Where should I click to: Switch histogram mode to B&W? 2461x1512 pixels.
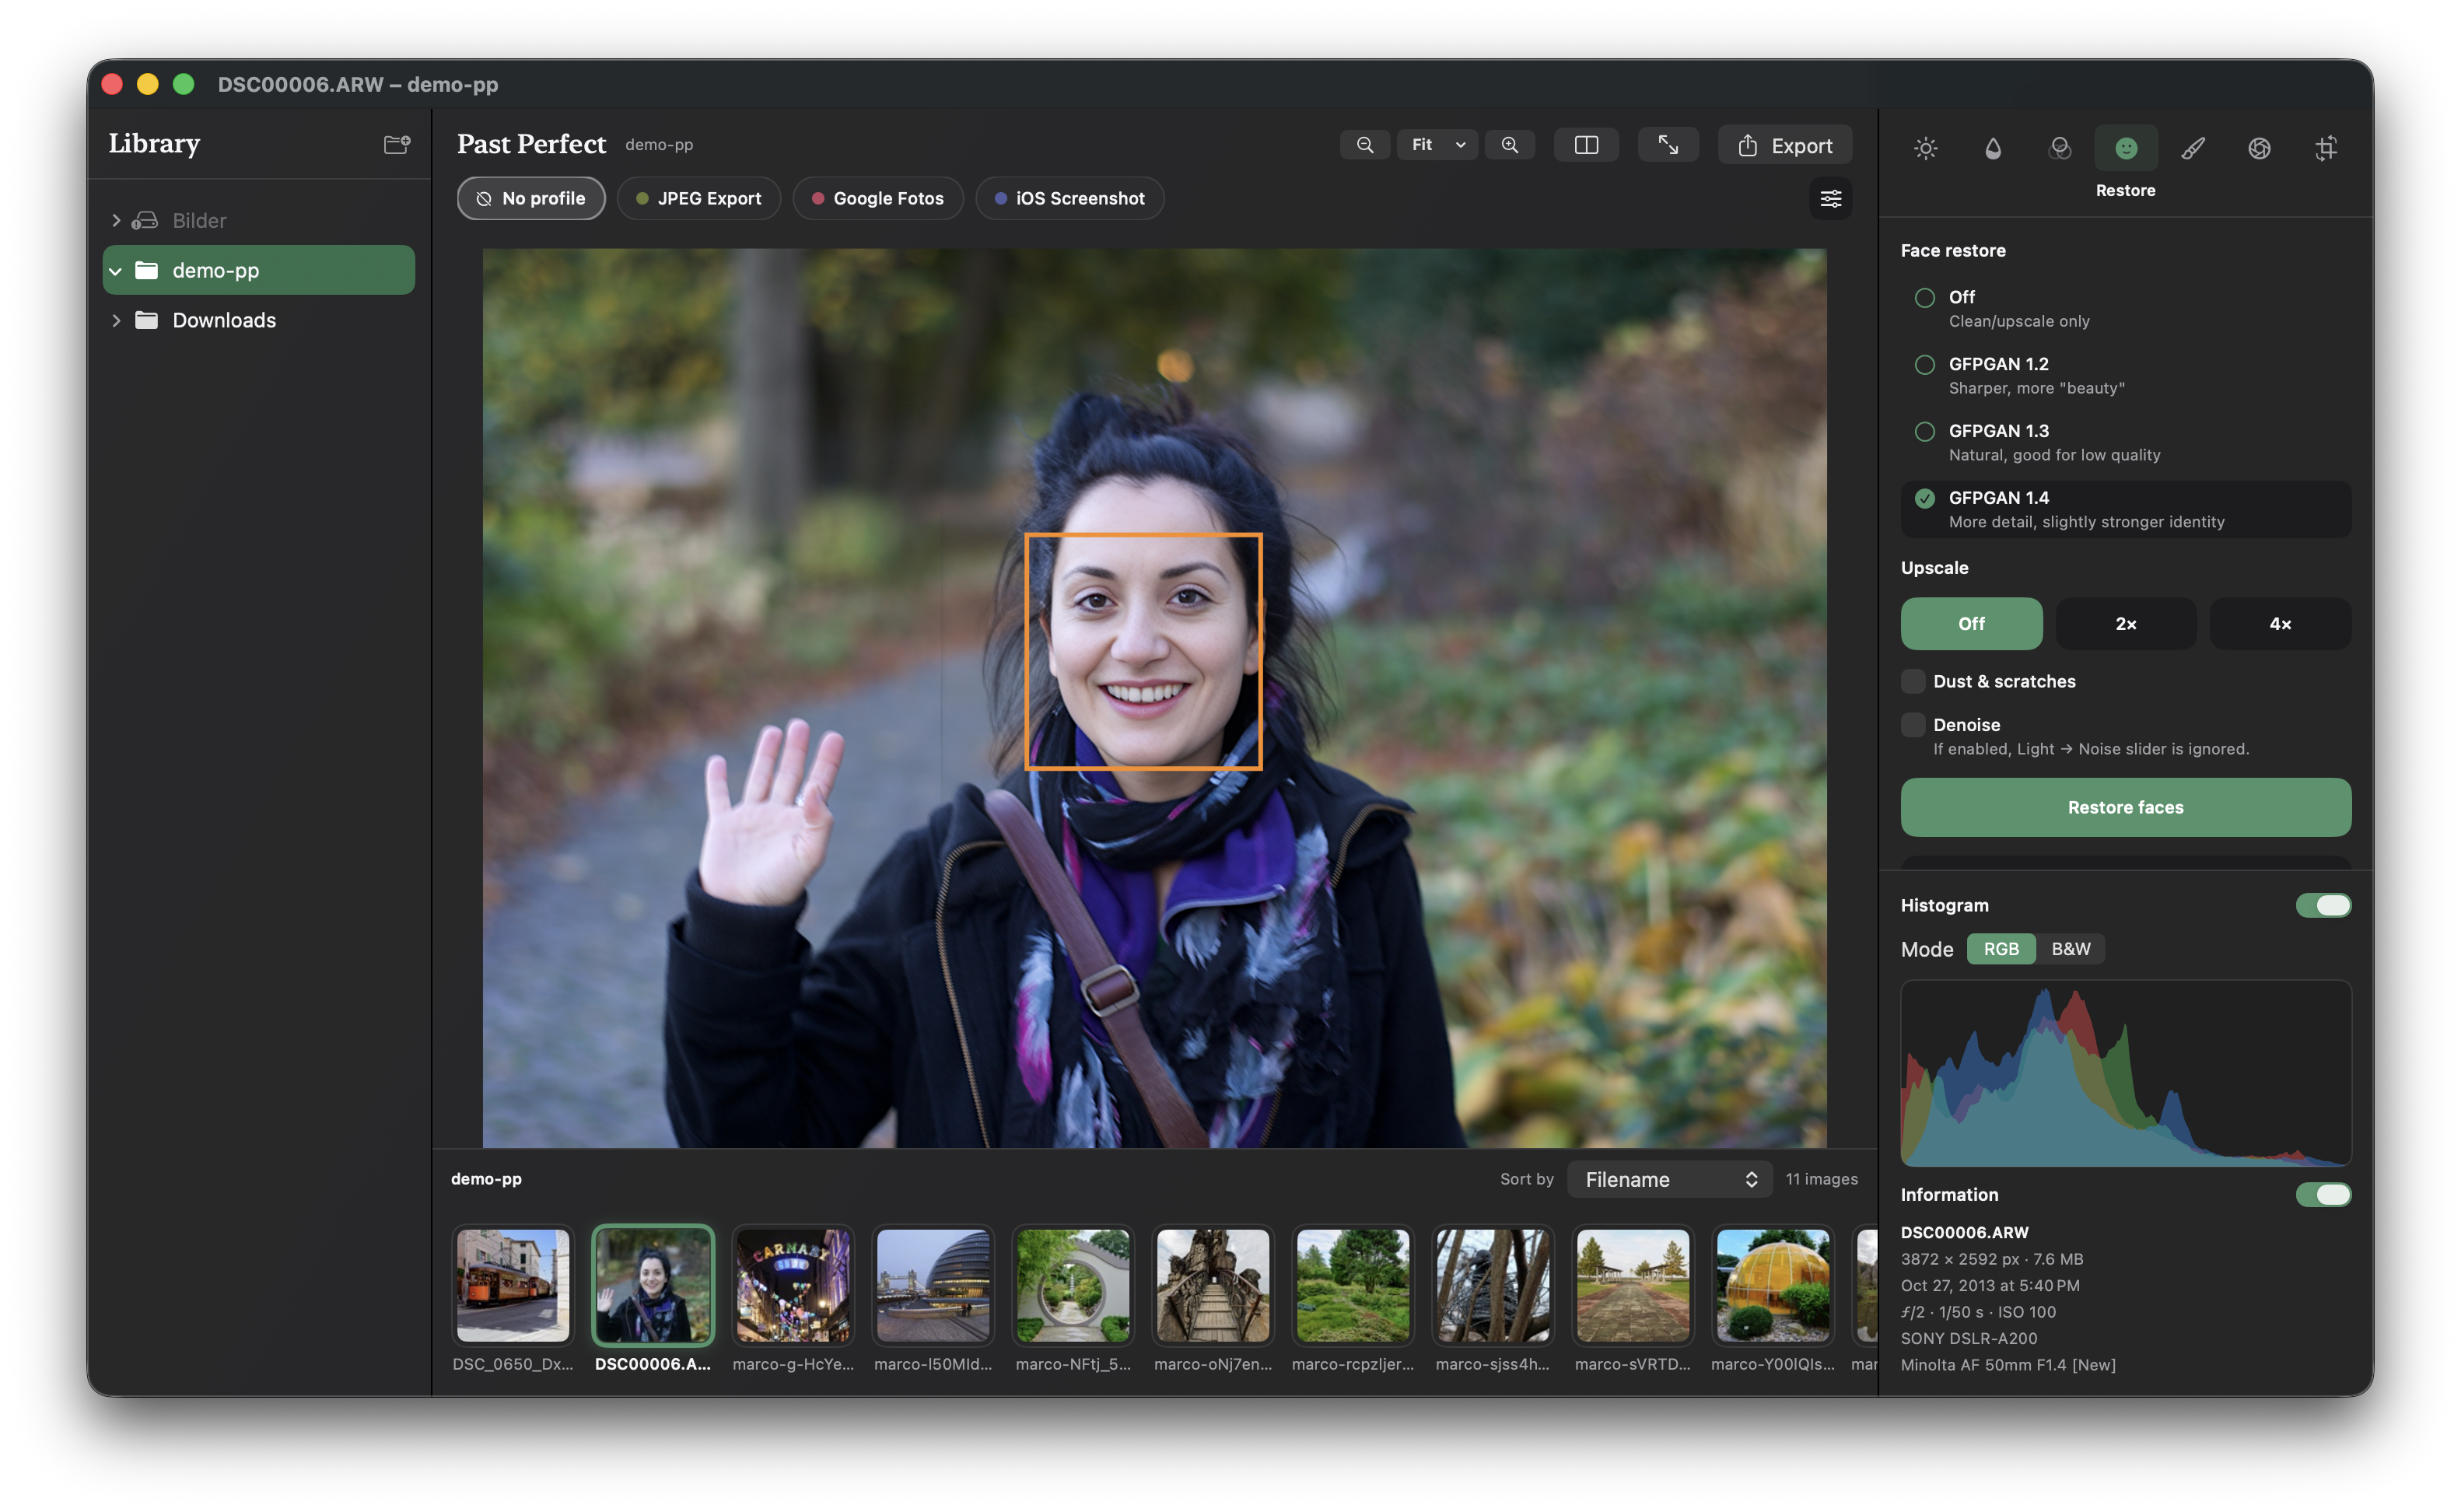(2070, 949)
